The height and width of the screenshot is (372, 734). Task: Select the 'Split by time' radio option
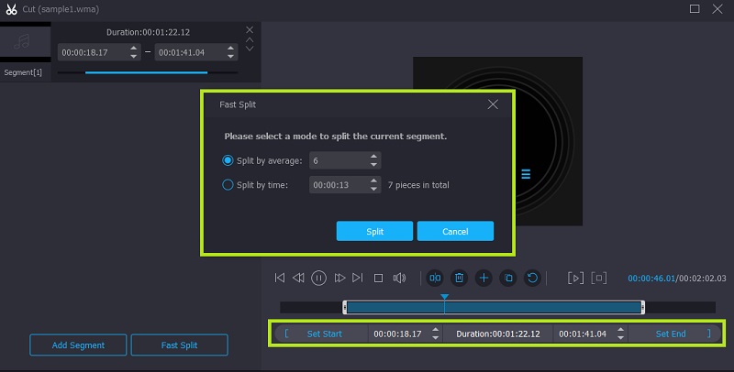[x=228, y=184]
